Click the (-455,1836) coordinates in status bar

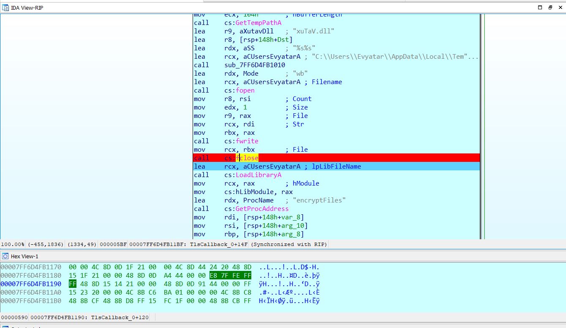(46, 244)
